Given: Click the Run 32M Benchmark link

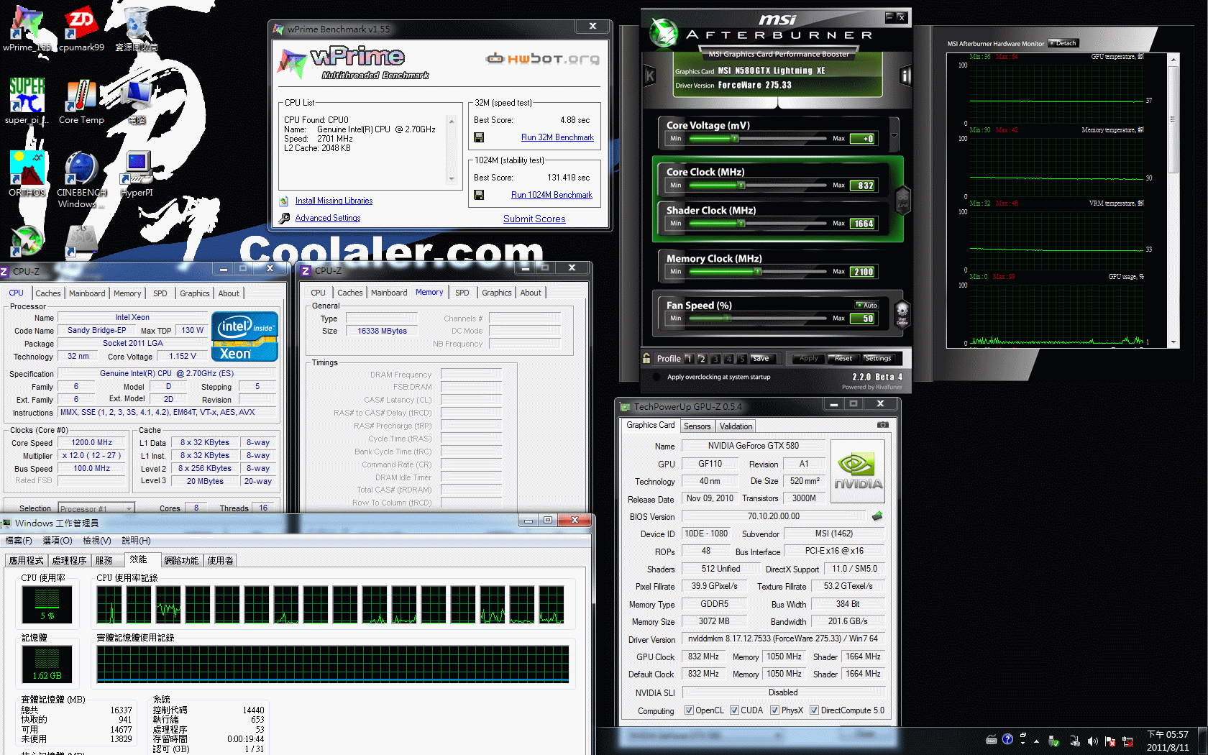Looking at the screenshot, I should coord(557,137).
